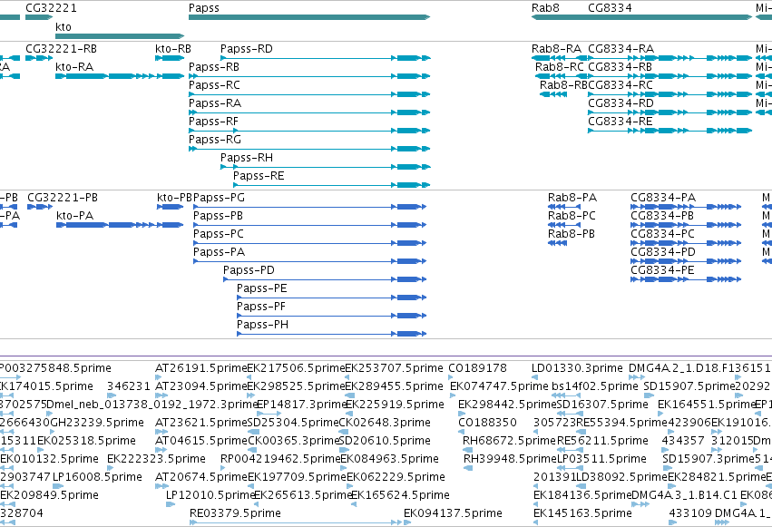
Task: Click EST label LD01330.3prime
Action: pos(577,368)
